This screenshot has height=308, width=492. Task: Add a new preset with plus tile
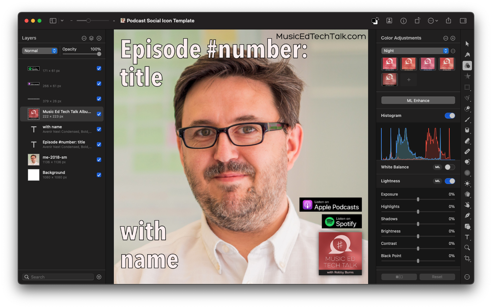[x=409, y=80]
